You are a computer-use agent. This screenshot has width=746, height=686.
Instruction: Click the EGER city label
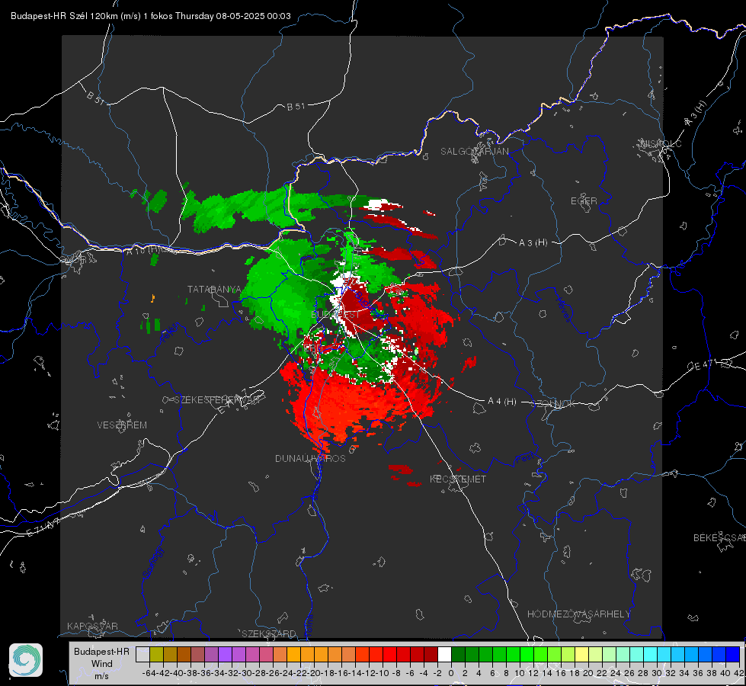click(584, 201)
